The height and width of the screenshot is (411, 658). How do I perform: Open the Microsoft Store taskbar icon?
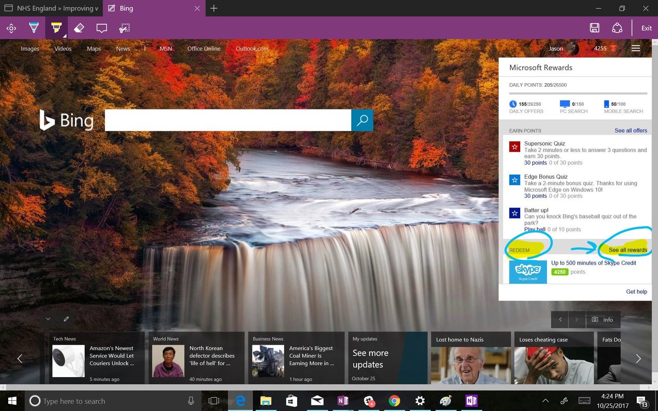click(x=291, y=401)
